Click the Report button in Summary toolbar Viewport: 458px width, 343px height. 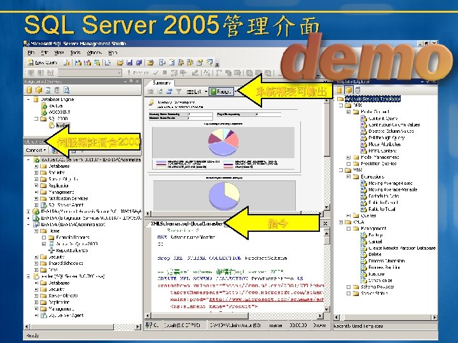221,91
